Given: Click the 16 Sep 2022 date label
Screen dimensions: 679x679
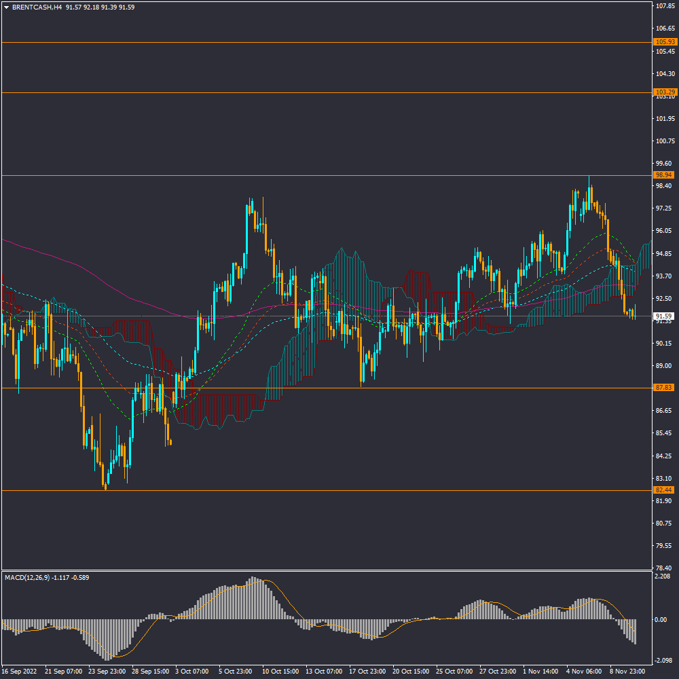Looking at the screenshot, I should (21, 671).
